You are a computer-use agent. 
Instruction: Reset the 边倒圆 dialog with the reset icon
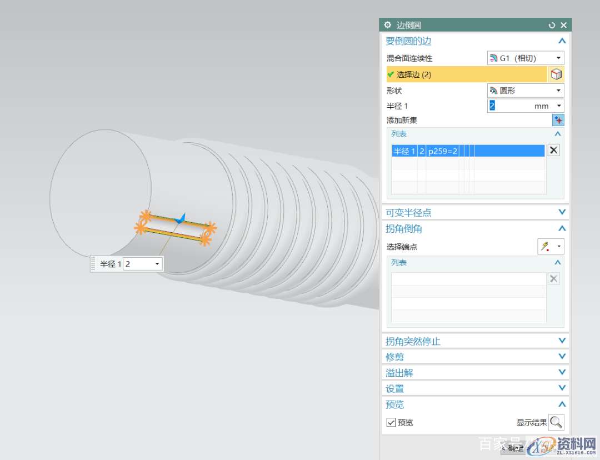click(552, 25)
